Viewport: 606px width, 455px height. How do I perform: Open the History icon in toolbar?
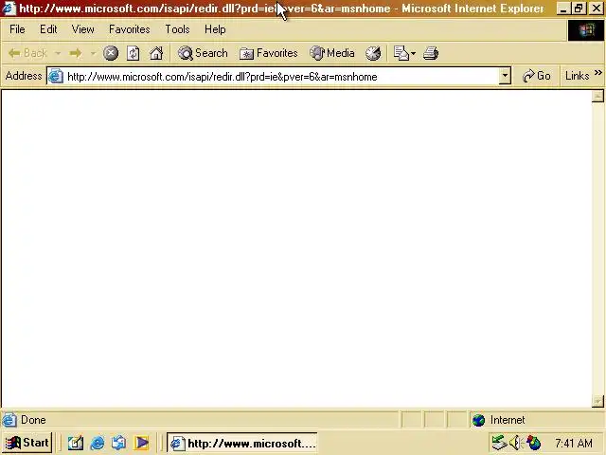pyautogui.click(x=373, y=53)
